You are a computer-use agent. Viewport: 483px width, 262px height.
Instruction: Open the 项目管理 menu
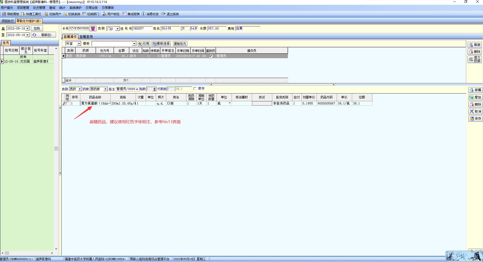coord(23,8)
